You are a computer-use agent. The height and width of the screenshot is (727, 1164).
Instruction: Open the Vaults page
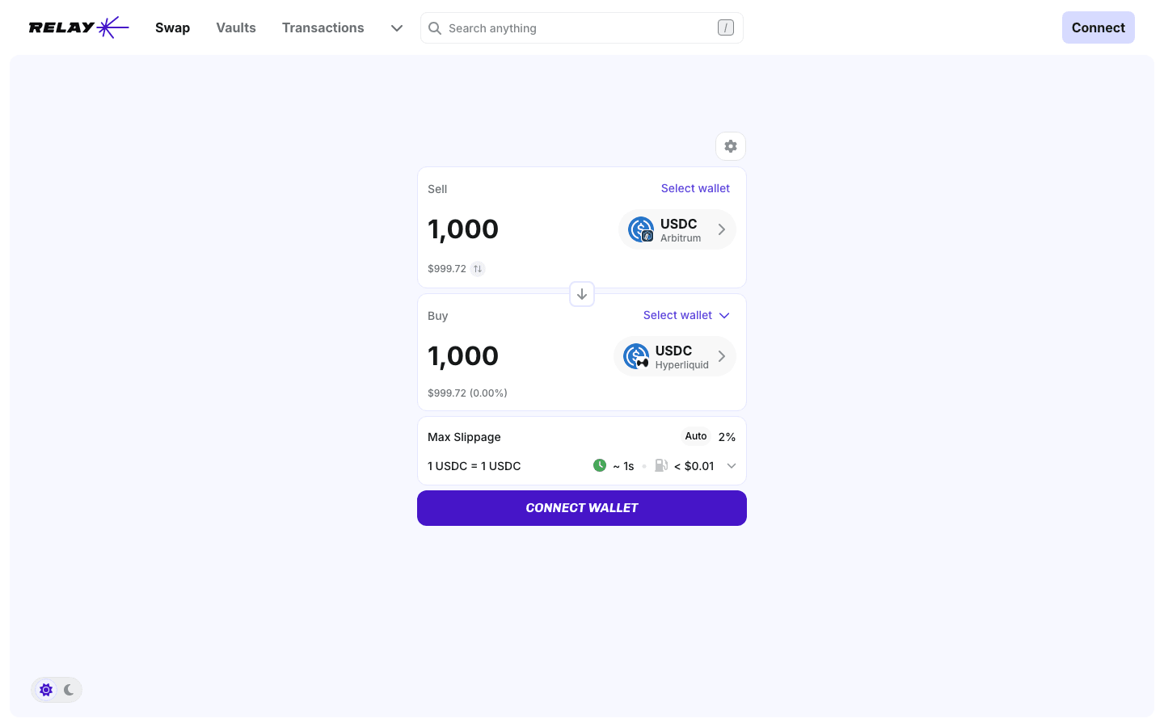[x=236, y=27]
